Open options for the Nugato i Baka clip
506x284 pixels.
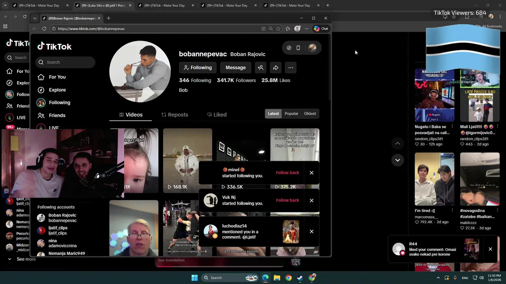tap(452, 127)
